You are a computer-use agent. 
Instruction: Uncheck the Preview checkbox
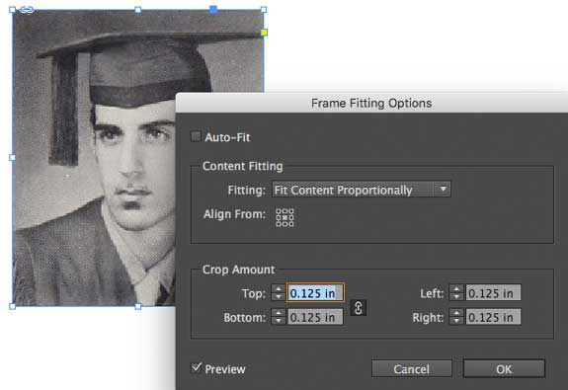[x=196, y=368]
